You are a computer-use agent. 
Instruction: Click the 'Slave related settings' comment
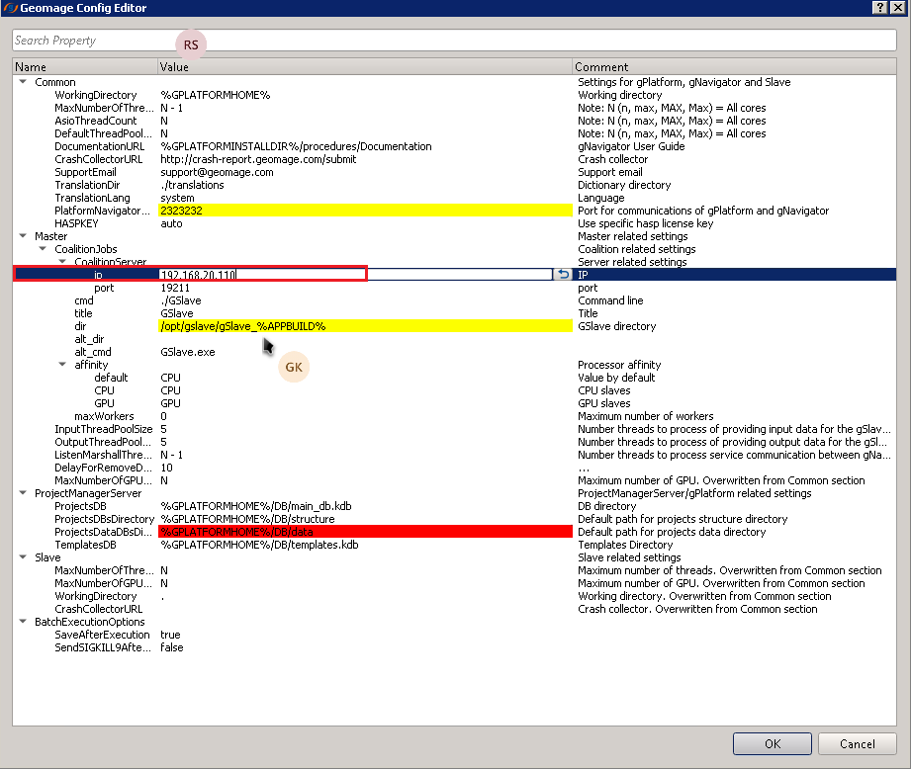[x=629, y=557]
